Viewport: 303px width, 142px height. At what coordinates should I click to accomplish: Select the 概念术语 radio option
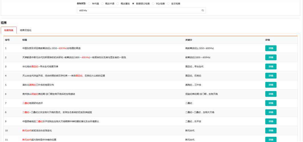[102, 3]
